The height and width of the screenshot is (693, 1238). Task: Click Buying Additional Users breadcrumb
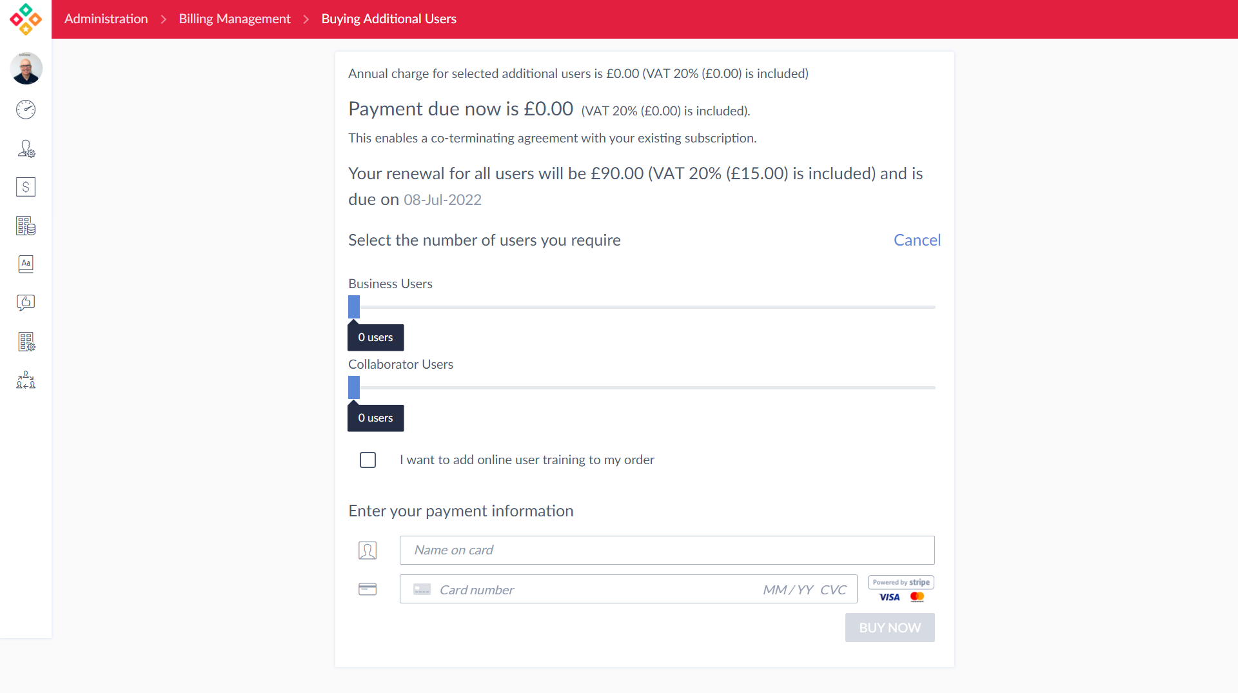(x=389, y=19)
